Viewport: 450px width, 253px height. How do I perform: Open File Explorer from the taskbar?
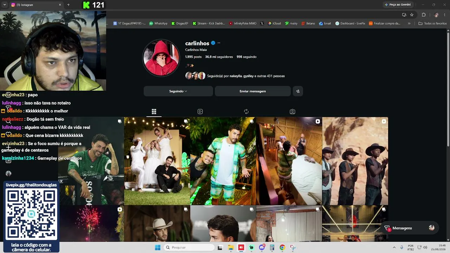tap(231, 247)
